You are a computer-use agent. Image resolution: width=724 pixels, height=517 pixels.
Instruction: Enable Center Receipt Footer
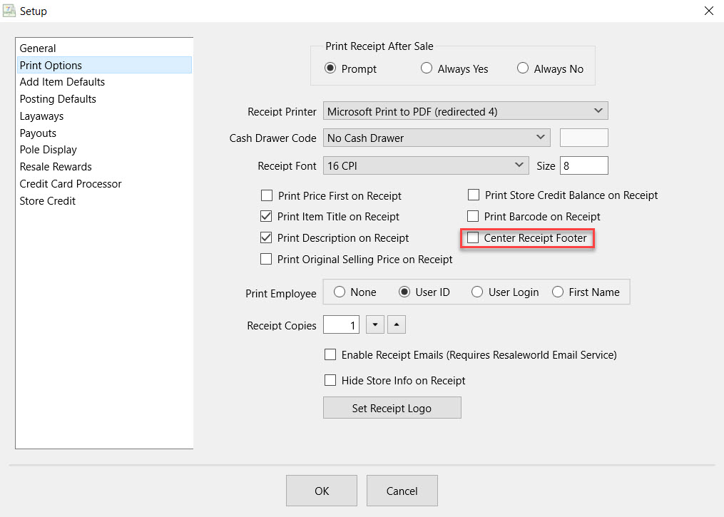474,237
